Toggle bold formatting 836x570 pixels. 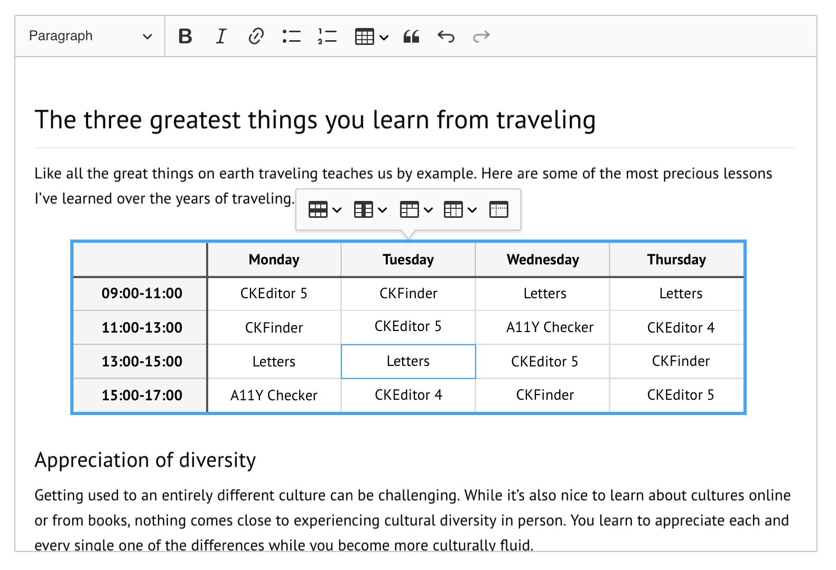coord(185,36)
